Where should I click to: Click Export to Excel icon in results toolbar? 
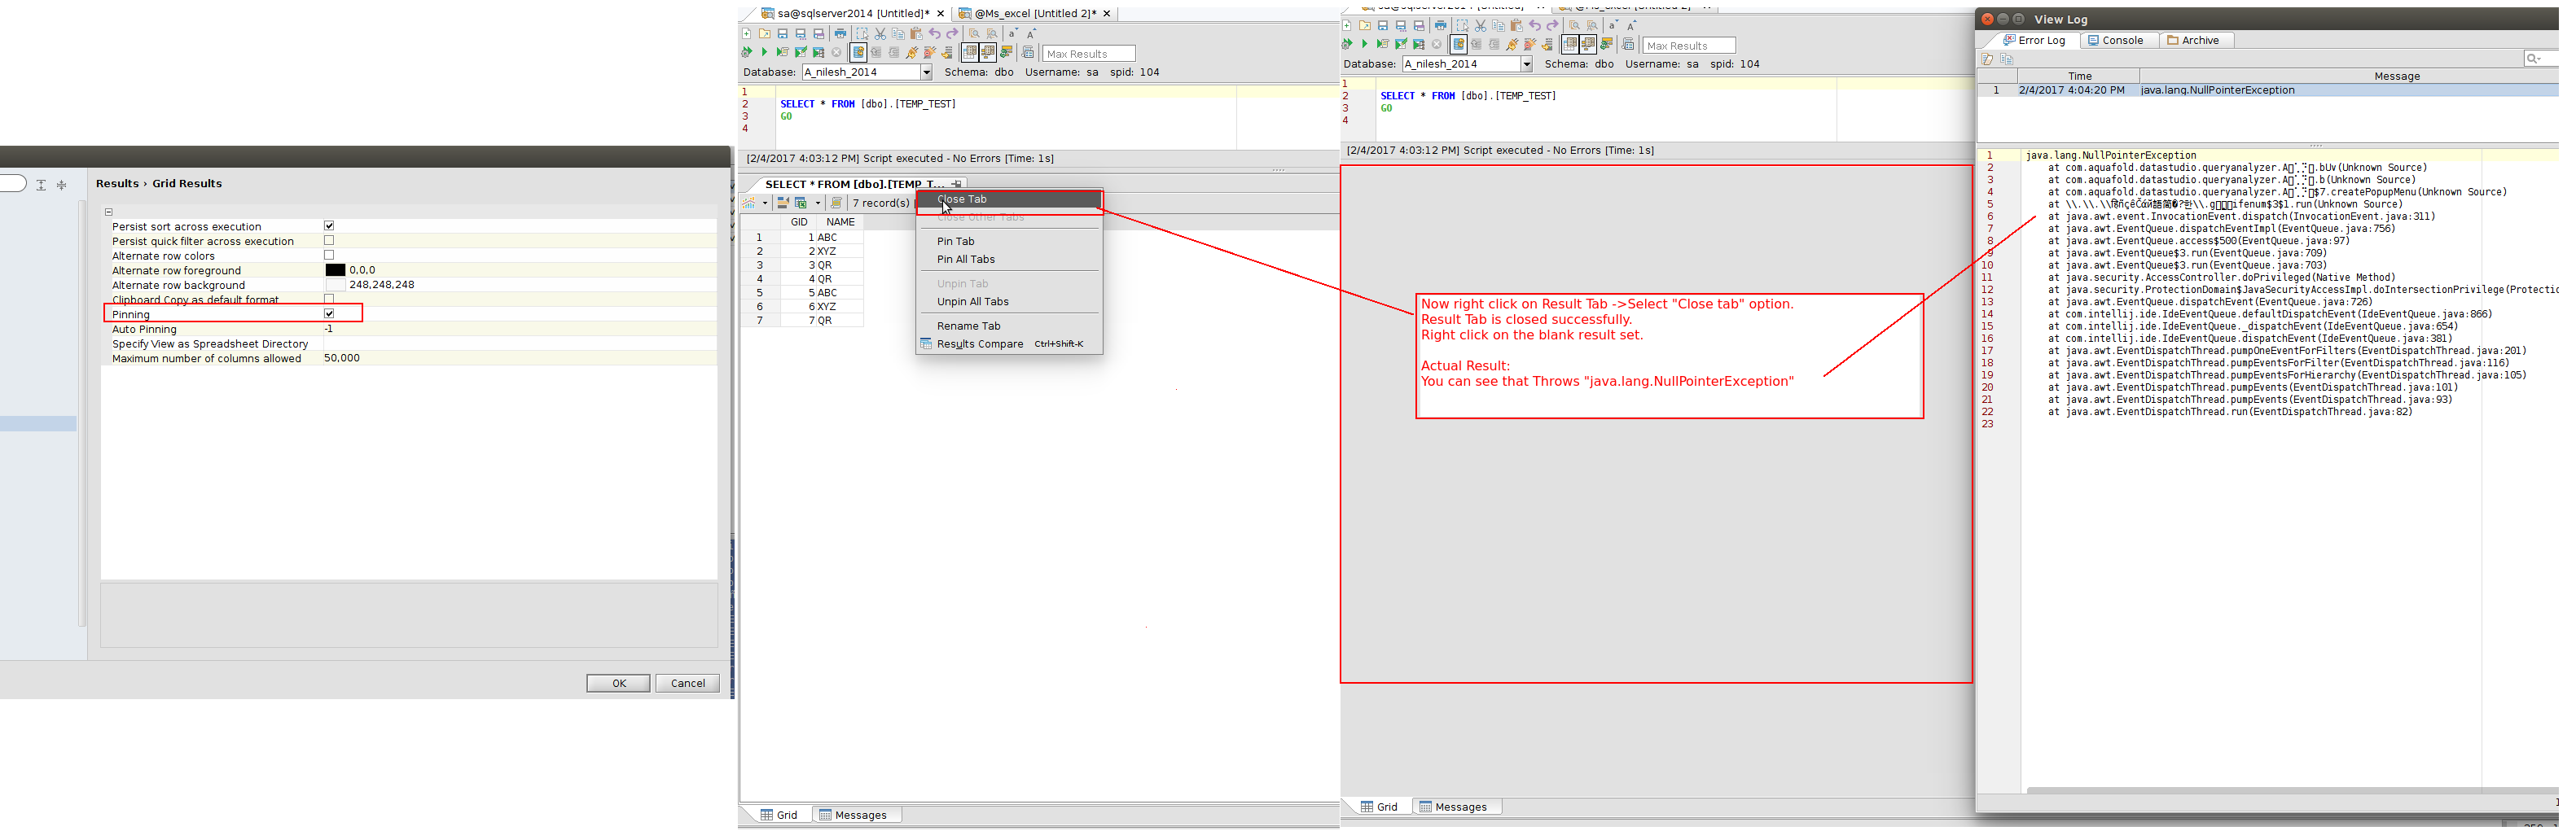[x=801, y=203]
